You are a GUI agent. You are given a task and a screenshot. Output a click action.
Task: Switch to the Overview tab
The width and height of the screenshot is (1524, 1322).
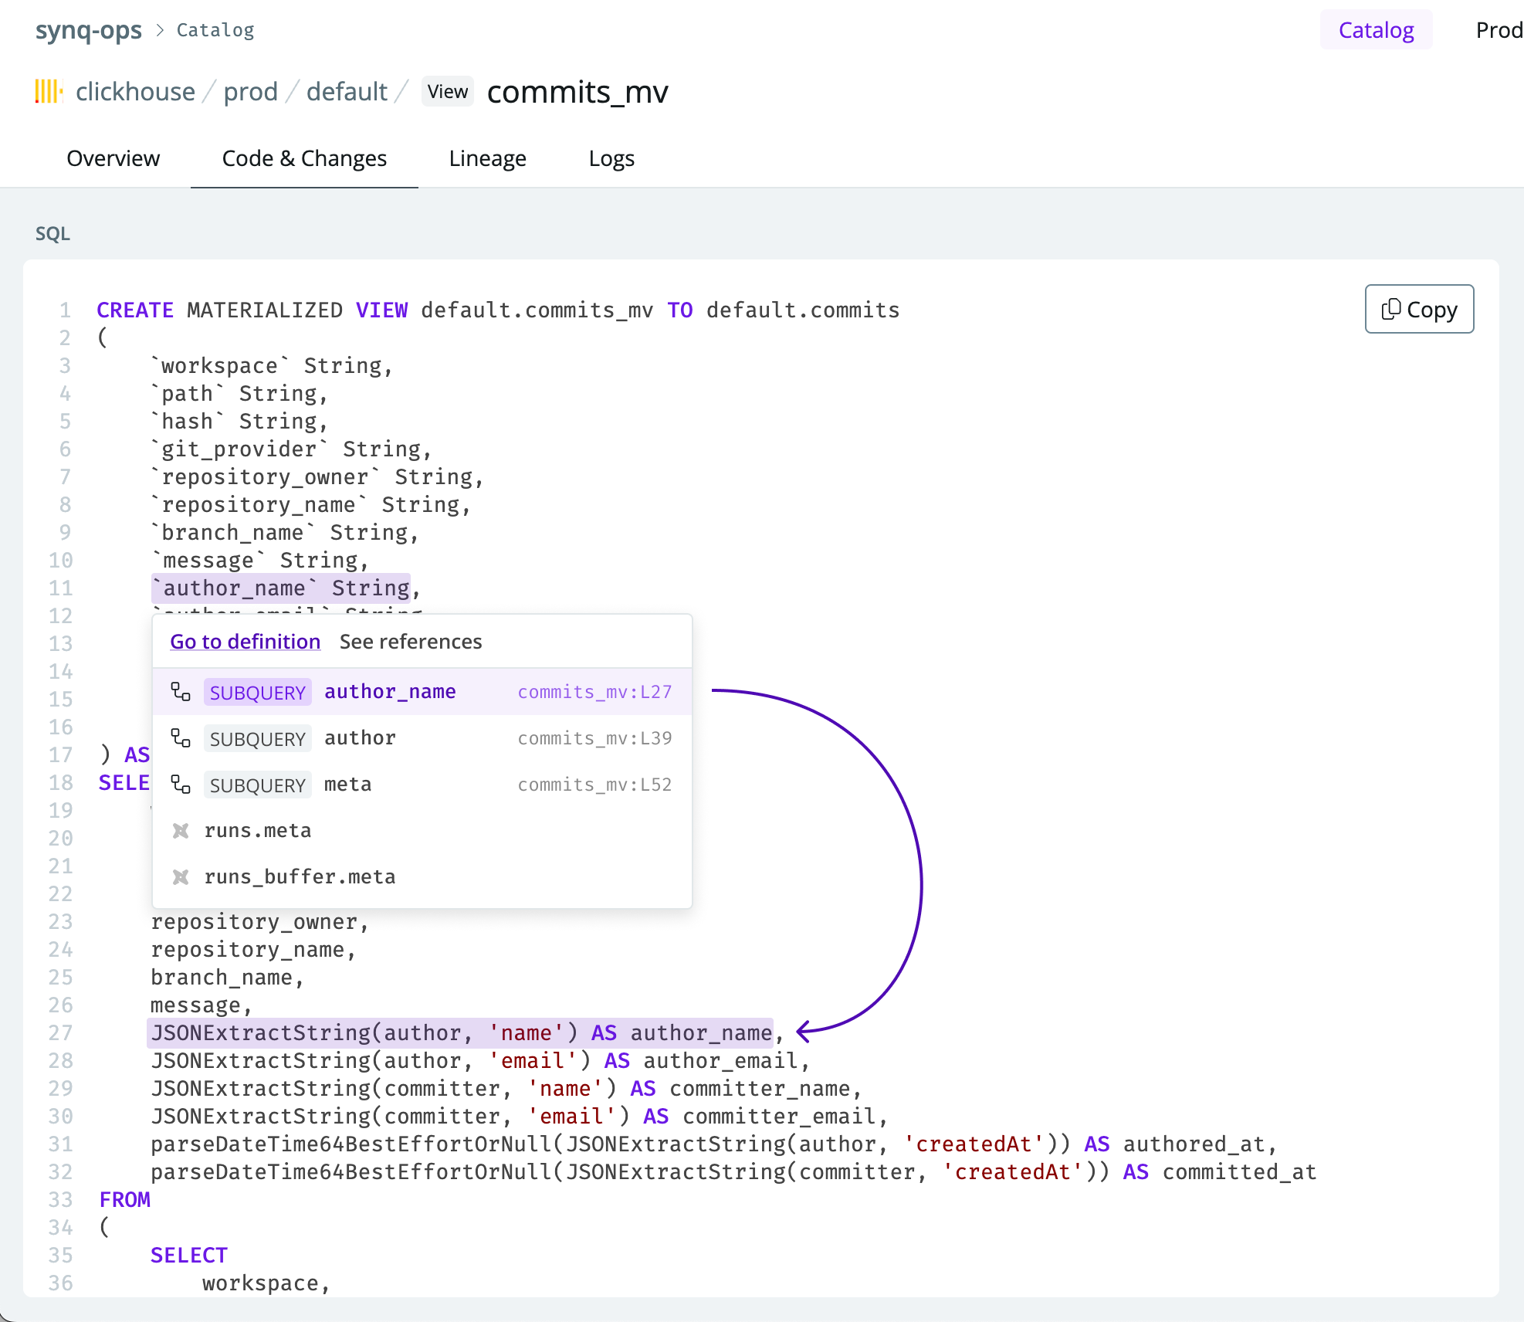(113, 158)
